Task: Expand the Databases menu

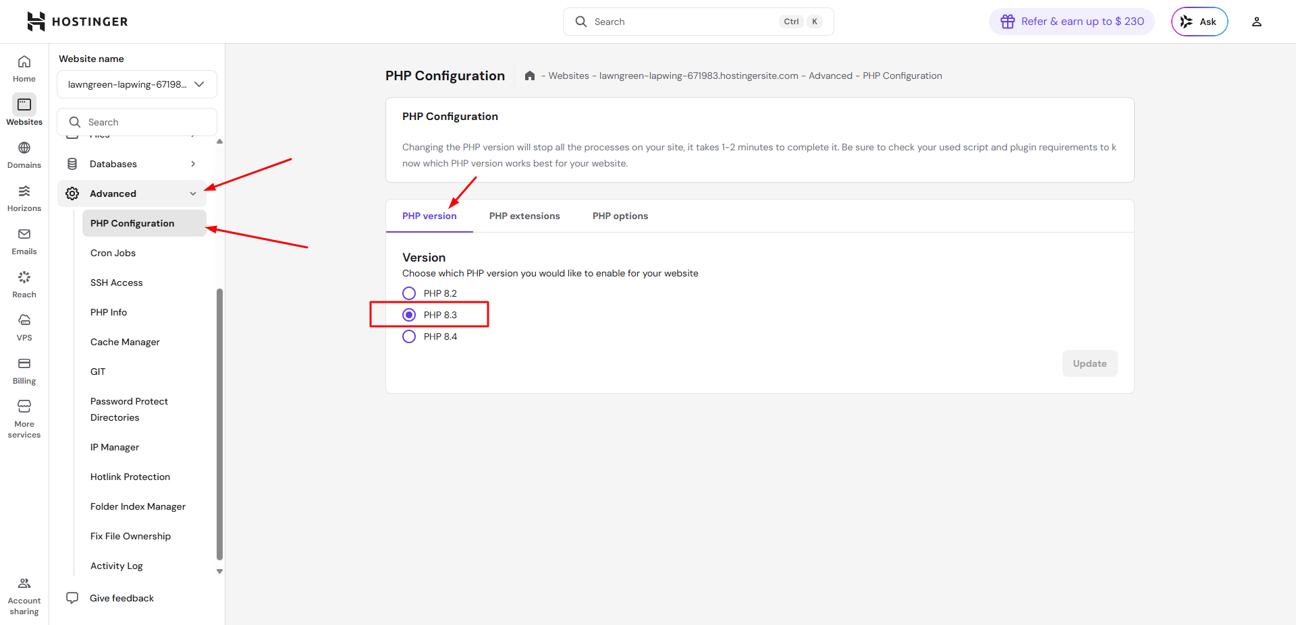Action: pos(132,163)
